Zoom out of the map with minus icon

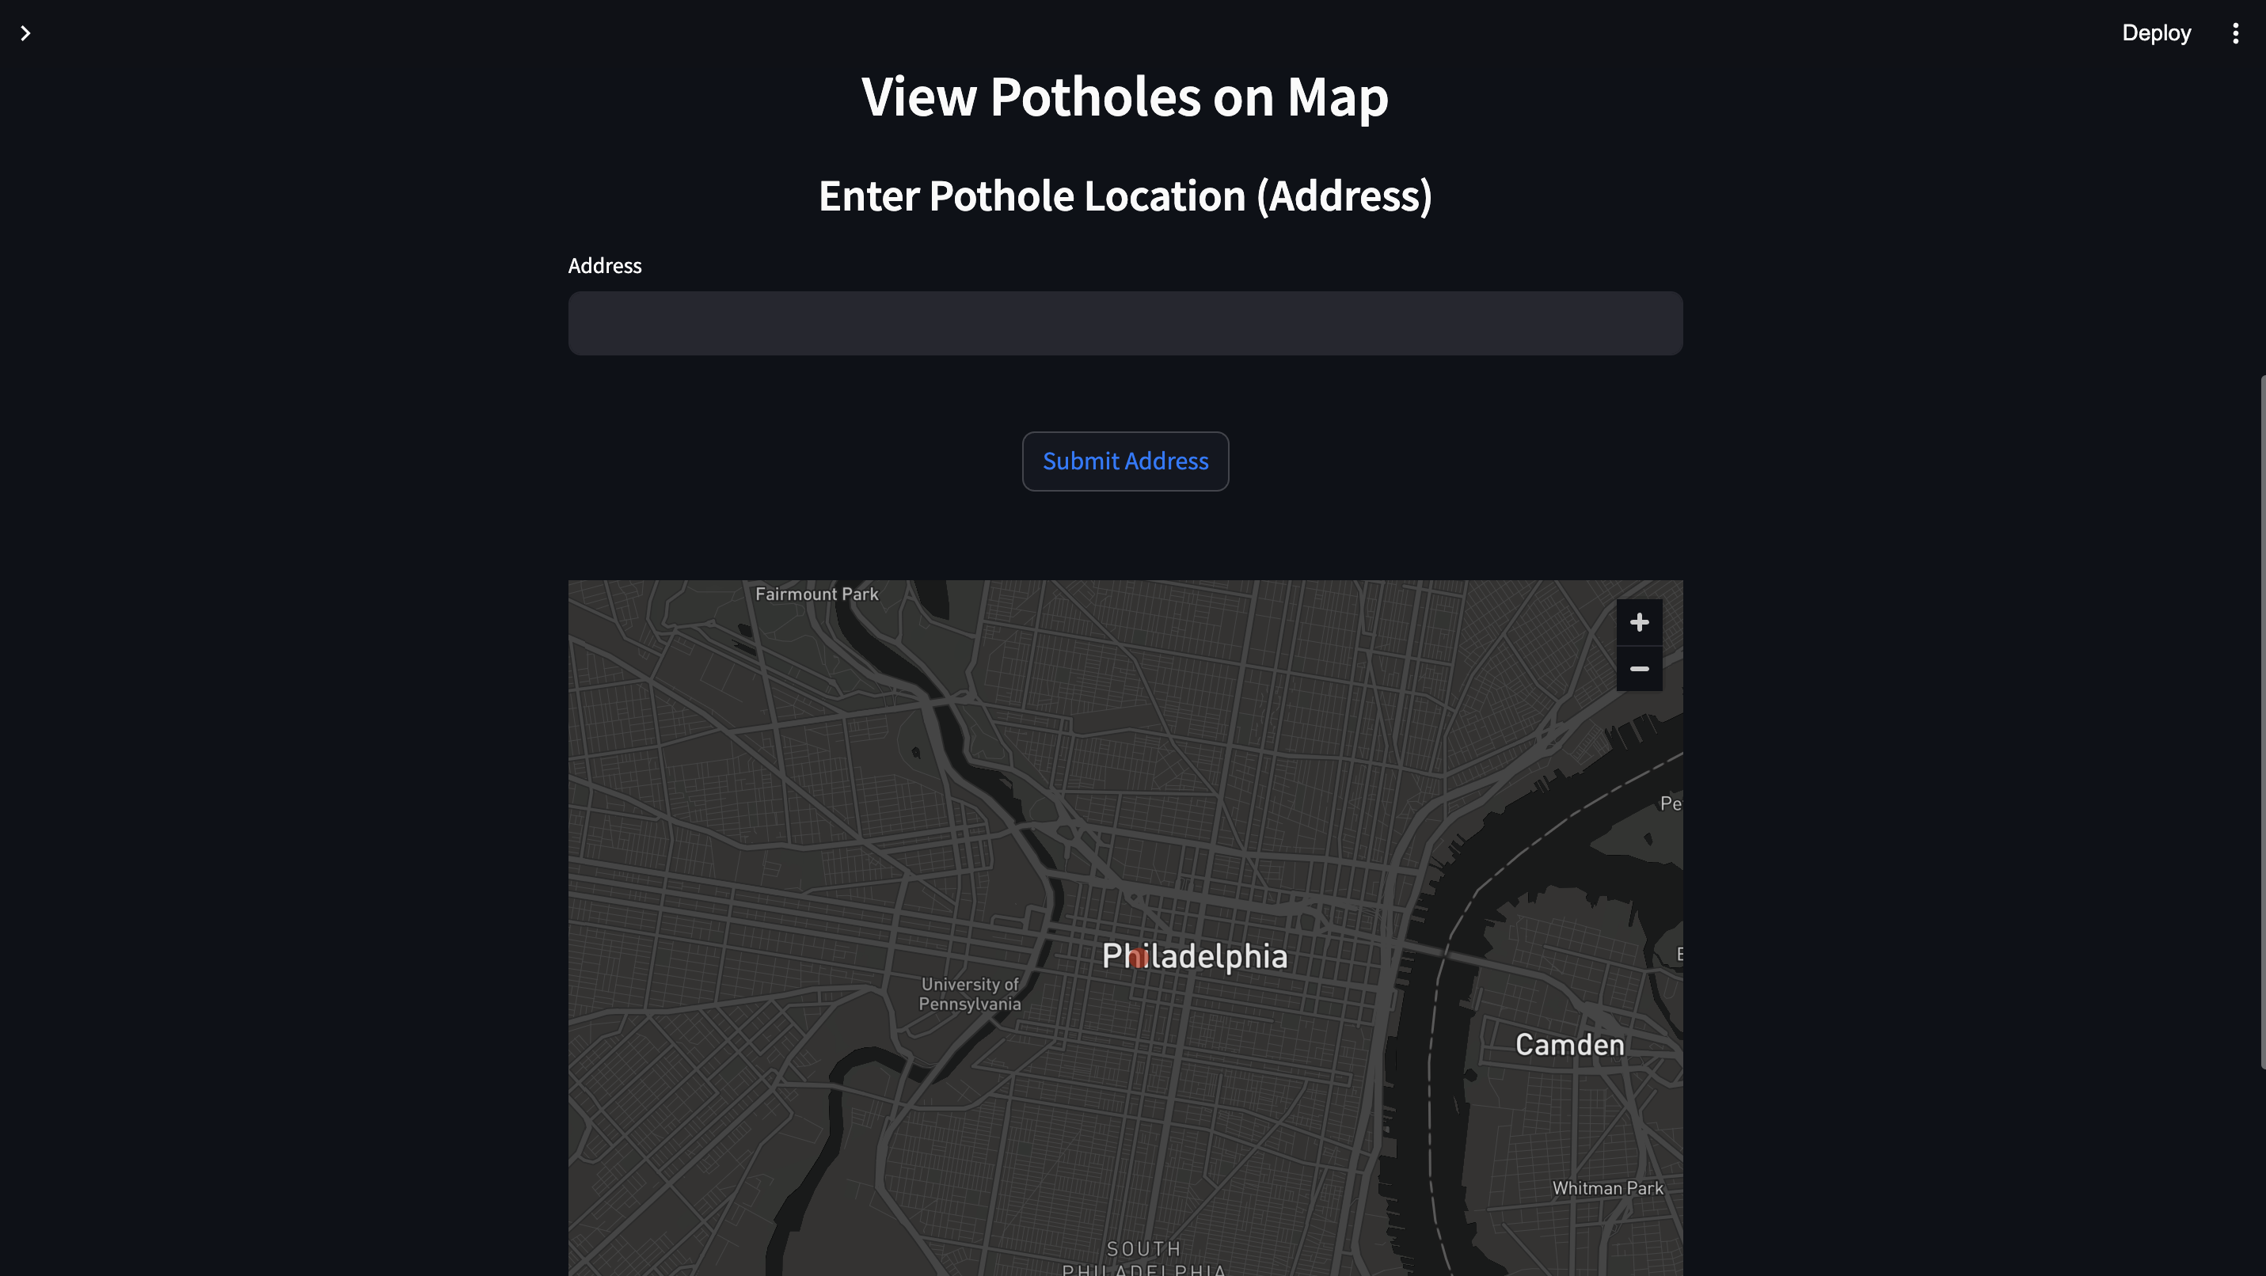1638,669
